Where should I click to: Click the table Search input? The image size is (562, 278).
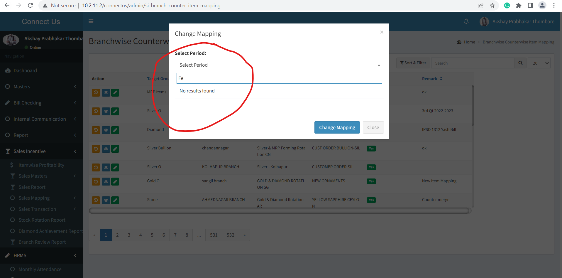473,63
